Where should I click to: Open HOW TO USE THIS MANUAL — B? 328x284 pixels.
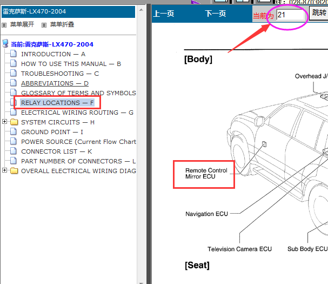[71, 64]
